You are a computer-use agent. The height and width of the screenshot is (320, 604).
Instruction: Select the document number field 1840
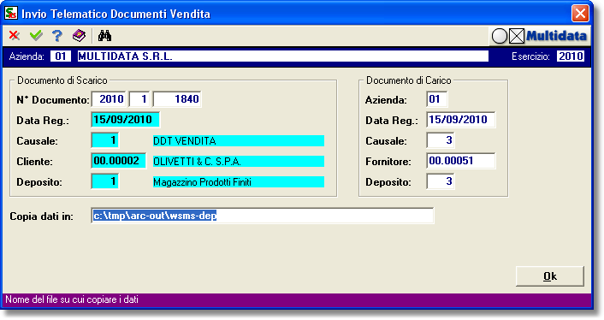177,99
